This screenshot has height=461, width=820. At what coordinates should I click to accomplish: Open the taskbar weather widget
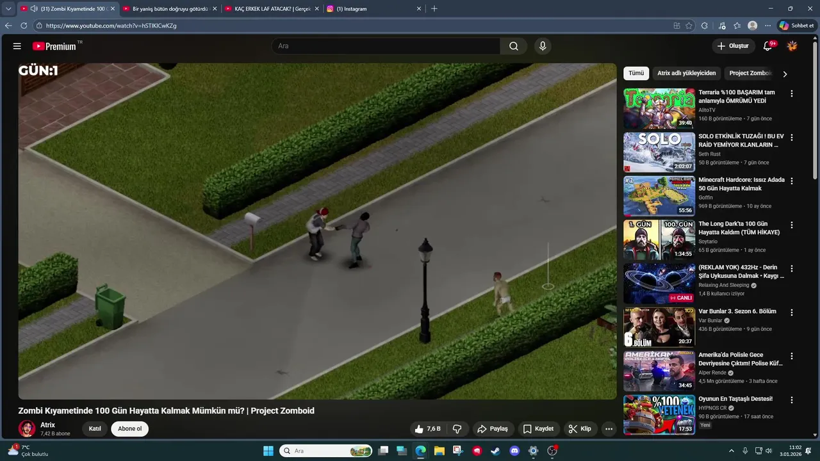click(x=28, y=451)
